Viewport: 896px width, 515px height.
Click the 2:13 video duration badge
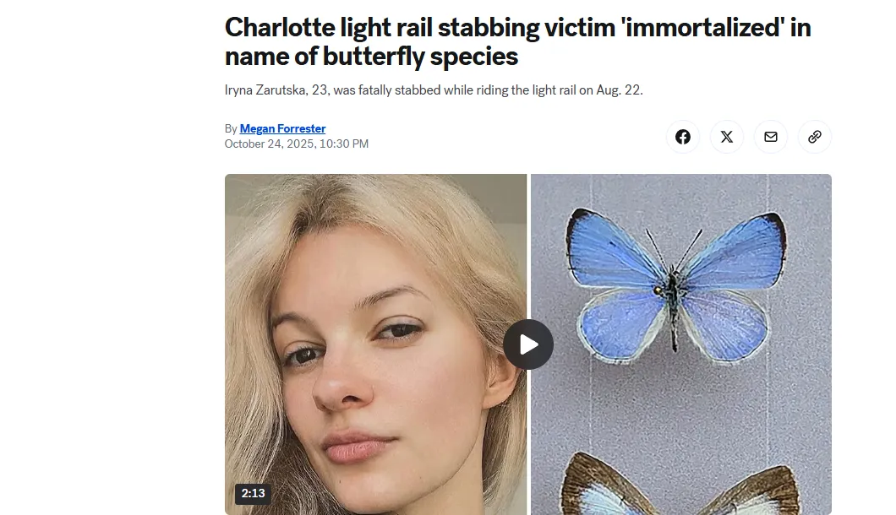[x=253, y=493]
